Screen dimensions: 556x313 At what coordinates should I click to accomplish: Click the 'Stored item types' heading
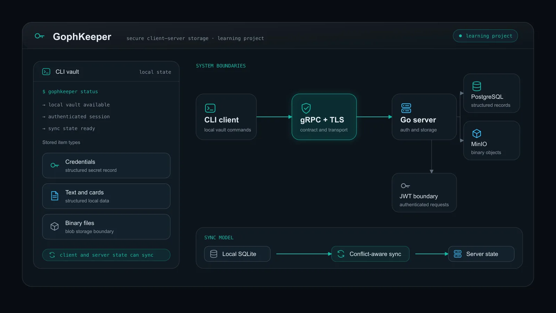pyautogui.click(x=61, y=142)
